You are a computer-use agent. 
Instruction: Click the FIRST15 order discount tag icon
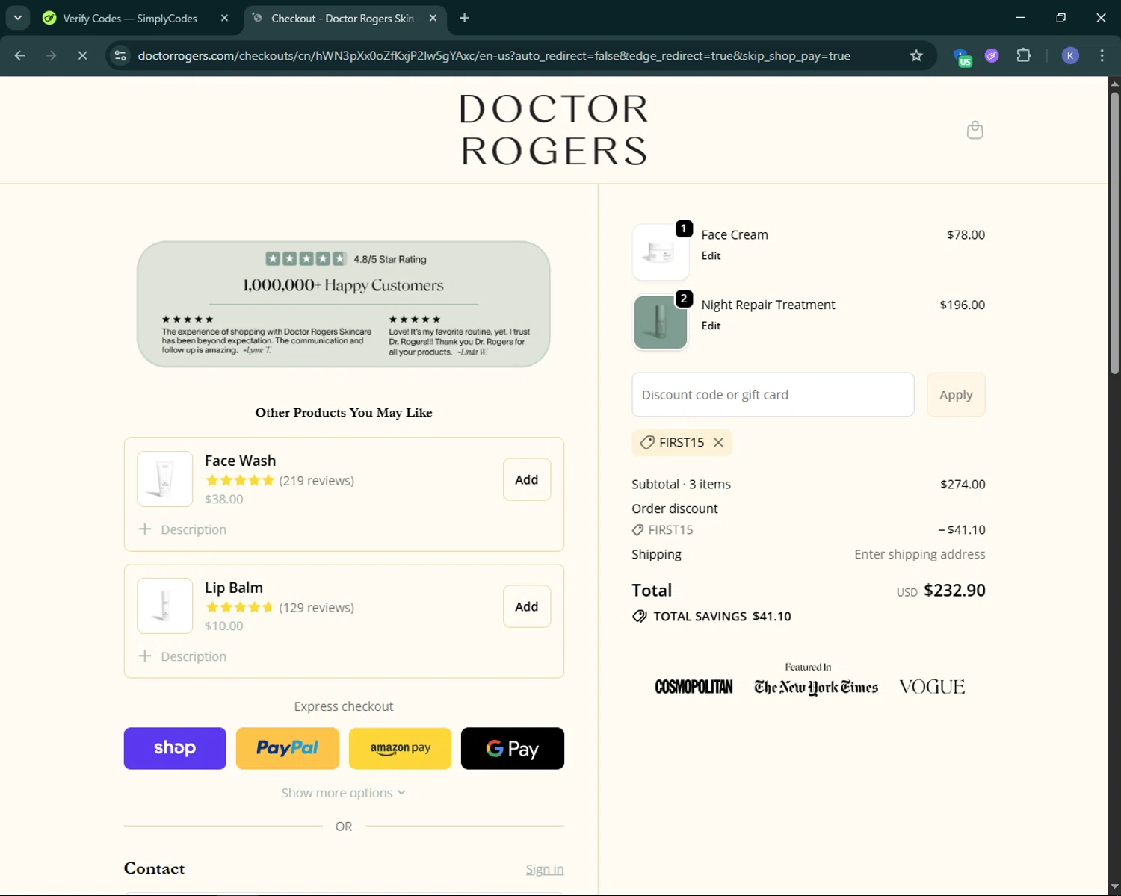[637, 530]
